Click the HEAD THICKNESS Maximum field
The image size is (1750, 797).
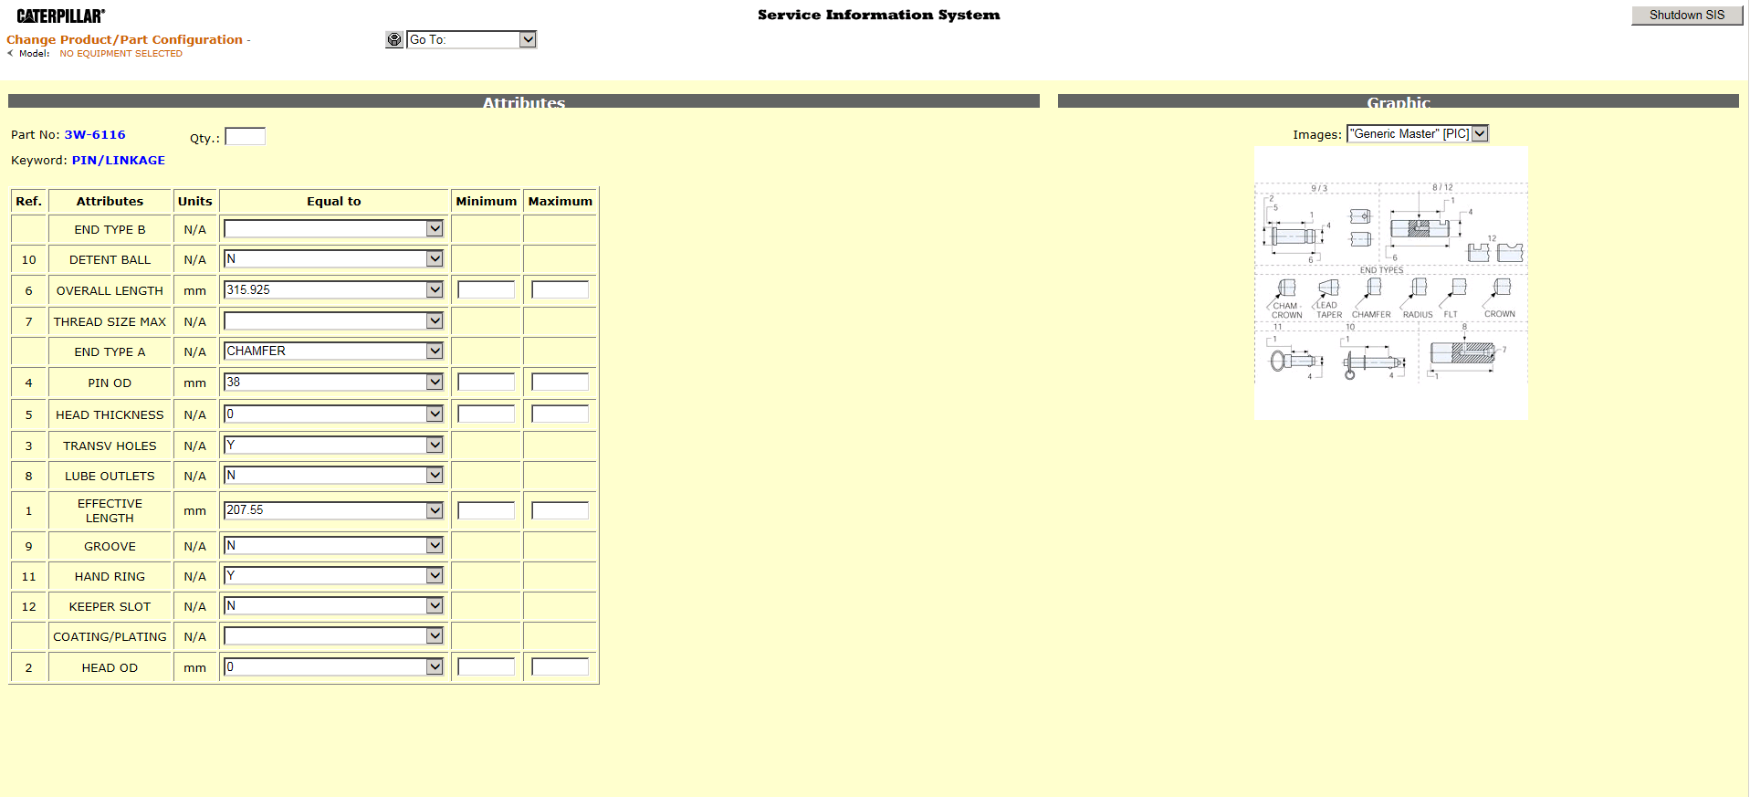click(x=561, y=414)
